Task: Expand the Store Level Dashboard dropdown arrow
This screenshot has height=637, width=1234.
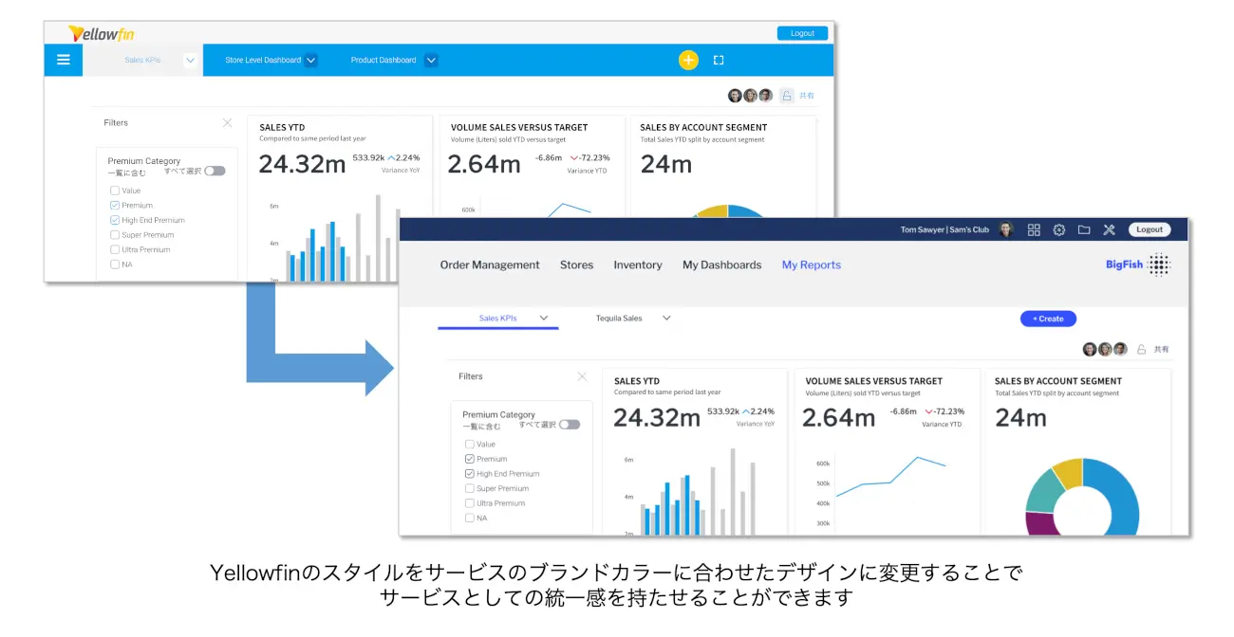Action: tap(310, 60)
